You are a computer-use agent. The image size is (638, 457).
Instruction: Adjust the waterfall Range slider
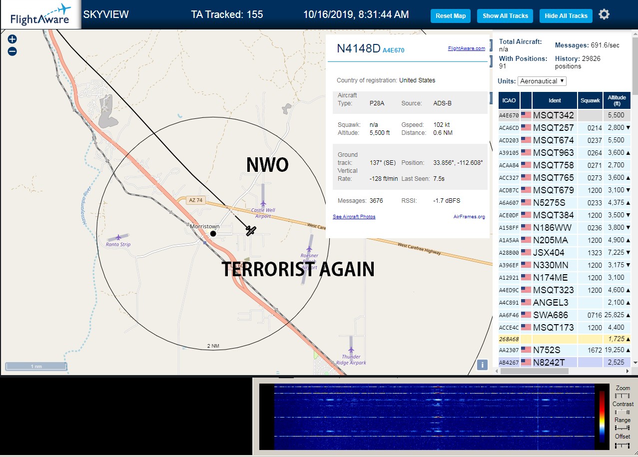pos(623,429)
